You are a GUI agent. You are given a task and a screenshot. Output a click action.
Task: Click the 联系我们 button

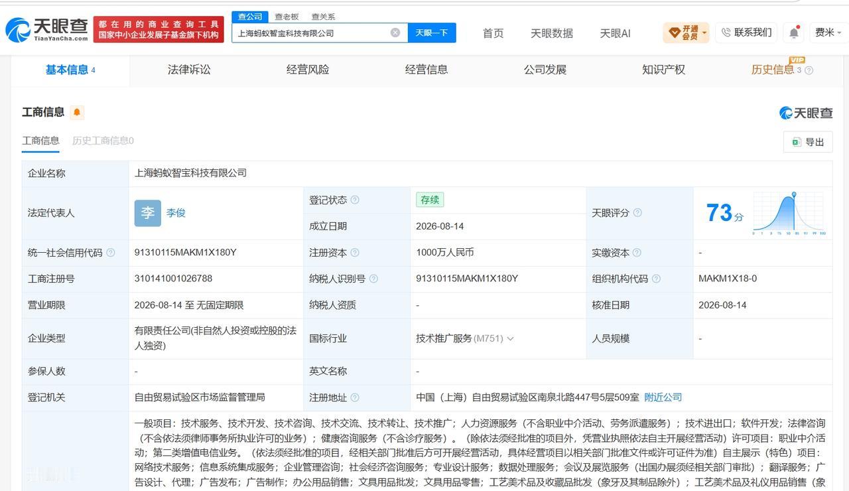click(x=746, y=33)
